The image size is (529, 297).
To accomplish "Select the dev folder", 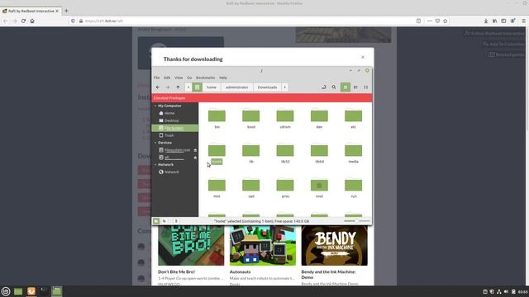I will 319,119.
